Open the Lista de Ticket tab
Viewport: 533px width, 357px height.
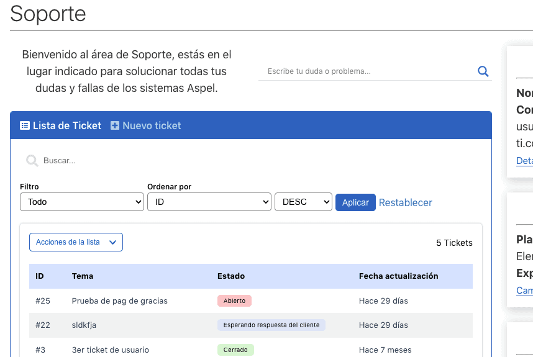point(60,125)
